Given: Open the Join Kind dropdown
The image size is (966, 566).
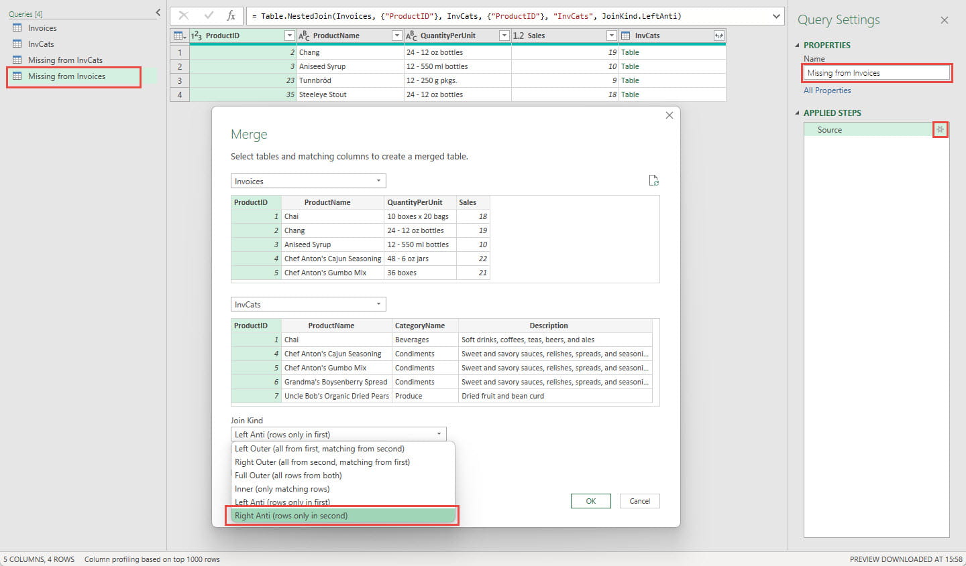Looking at the screenshot, I should pos(439,433).
